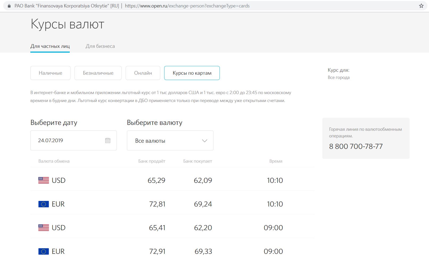The width and height of the screenshot is (429, 261).
Task: Click the 10:10 time in first USD row
Action: point(275,180)
